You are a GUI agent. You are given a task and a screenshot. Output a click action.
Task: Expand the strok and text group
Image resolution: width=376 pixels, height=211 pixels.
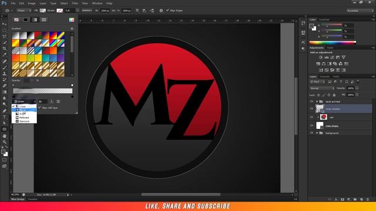coord(317,101)
